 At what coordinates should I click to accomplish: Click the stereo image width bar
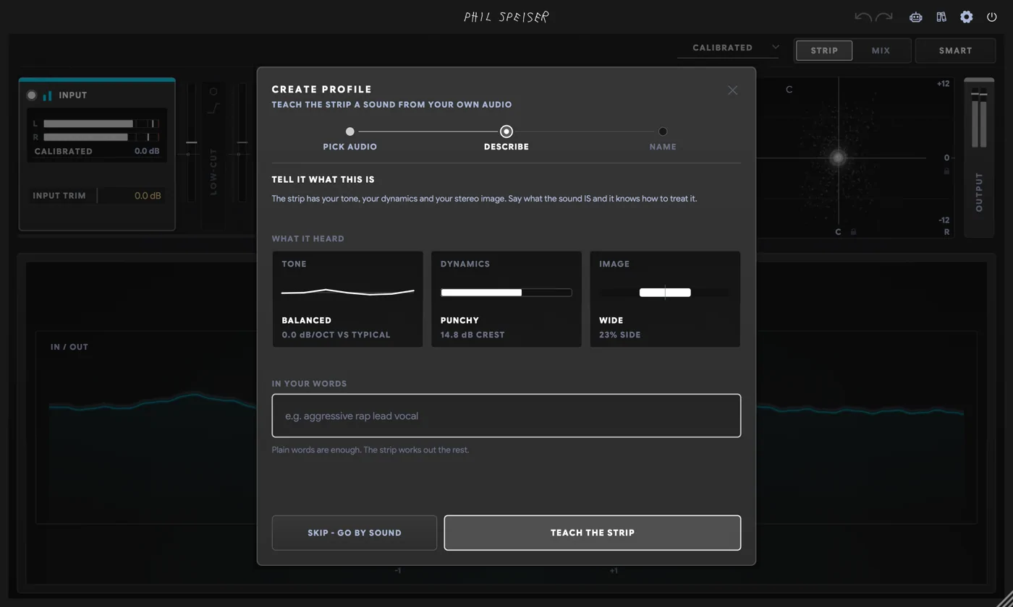(x=665, y=293)
